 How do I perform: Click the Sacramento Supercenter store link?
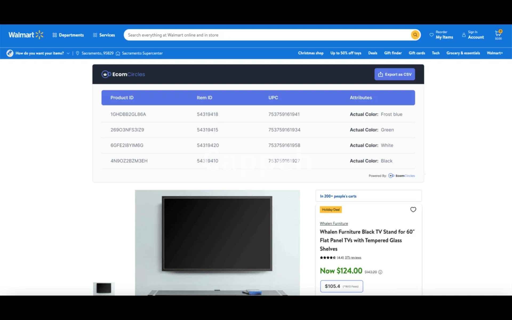click(x=142, y=53)
